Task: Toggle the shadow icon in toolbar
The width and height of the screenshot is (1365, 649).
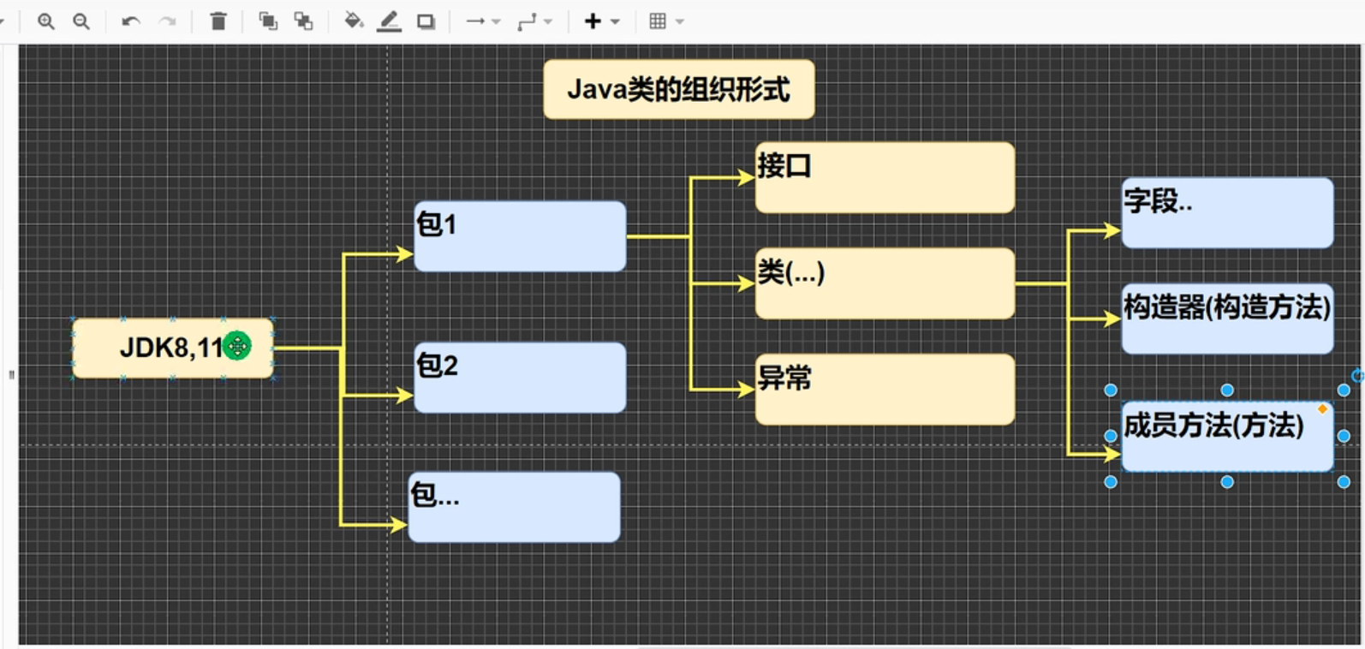Action: point(426,21)
